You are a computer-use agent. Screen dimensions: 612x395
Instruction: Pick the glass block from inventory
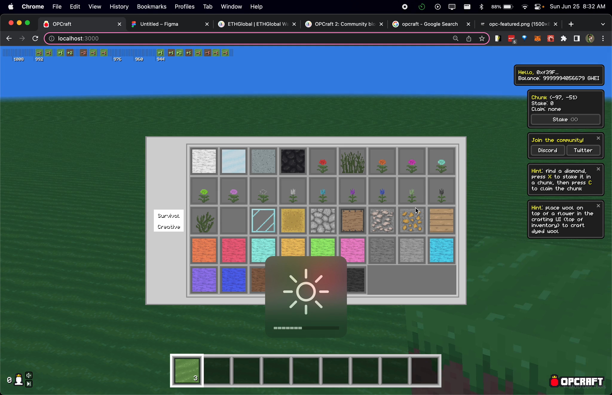point(263,220)
